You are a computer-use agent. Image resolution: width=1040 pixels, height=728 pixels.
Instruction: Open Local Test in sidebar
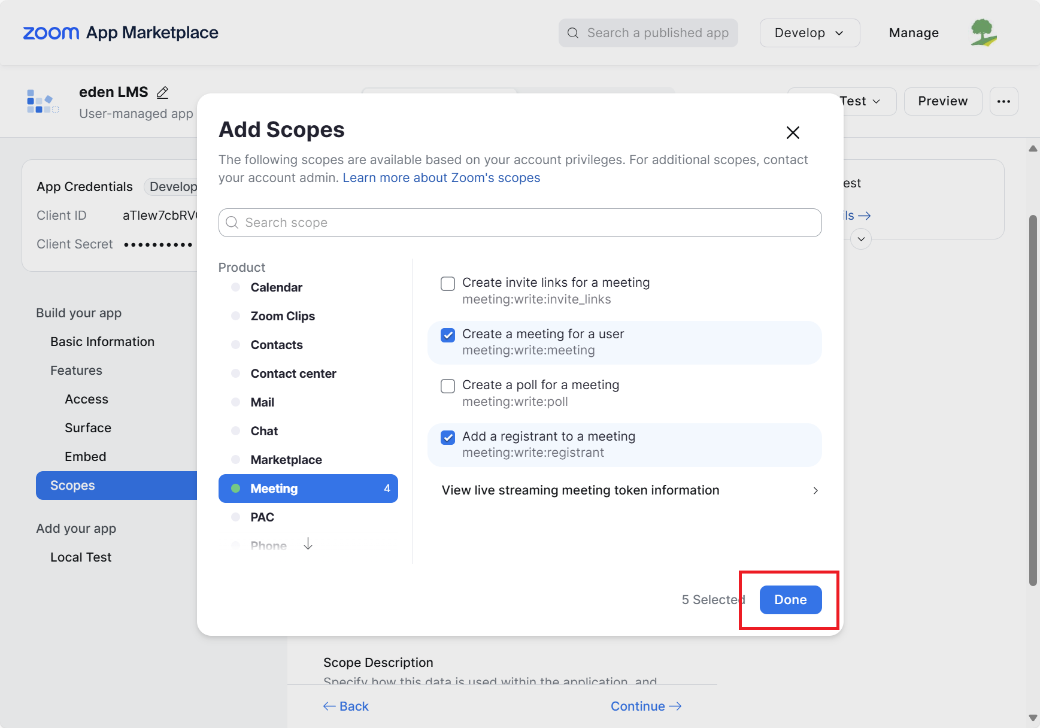click(x=81, y=557)
